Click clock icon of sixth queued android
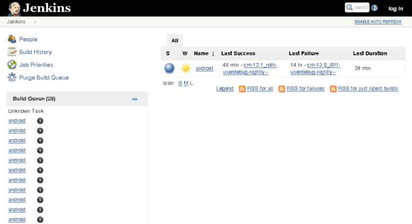The height and width of the screenshot is (224, 412). tap(40, 170)
